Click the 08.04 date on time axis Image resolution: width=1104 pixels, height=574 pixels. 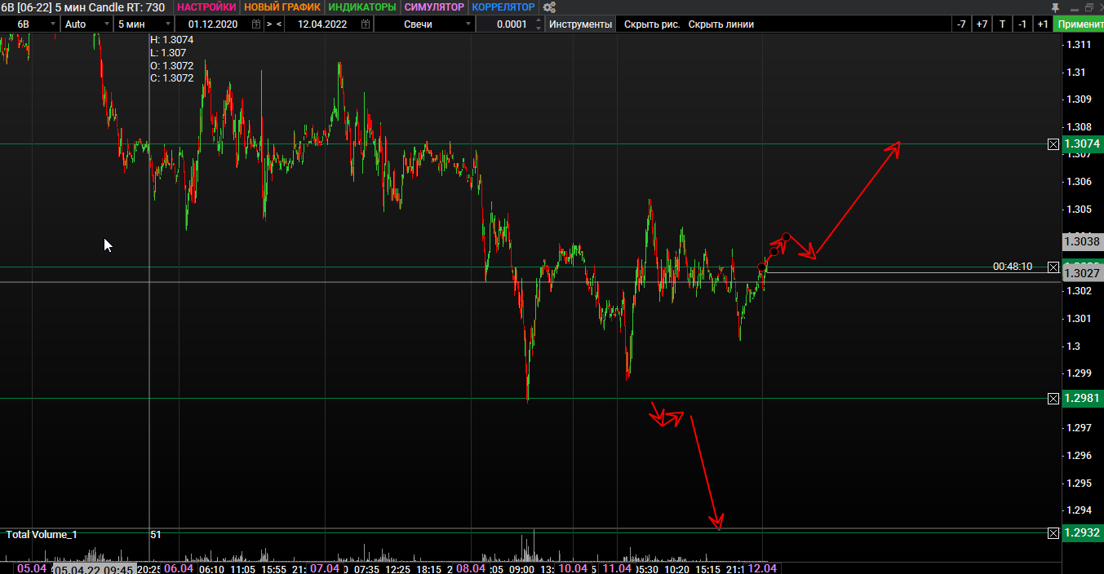pyautogui.click(x=472, y=568)
